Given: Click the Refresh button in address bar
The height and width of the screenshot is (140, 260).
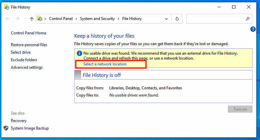Looking at the screenshot, I should tap(177, 19).
